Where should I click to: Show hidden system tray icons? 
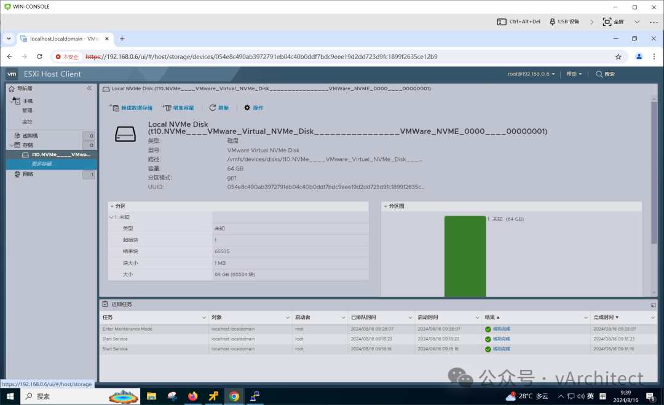[x=561, y=396]
